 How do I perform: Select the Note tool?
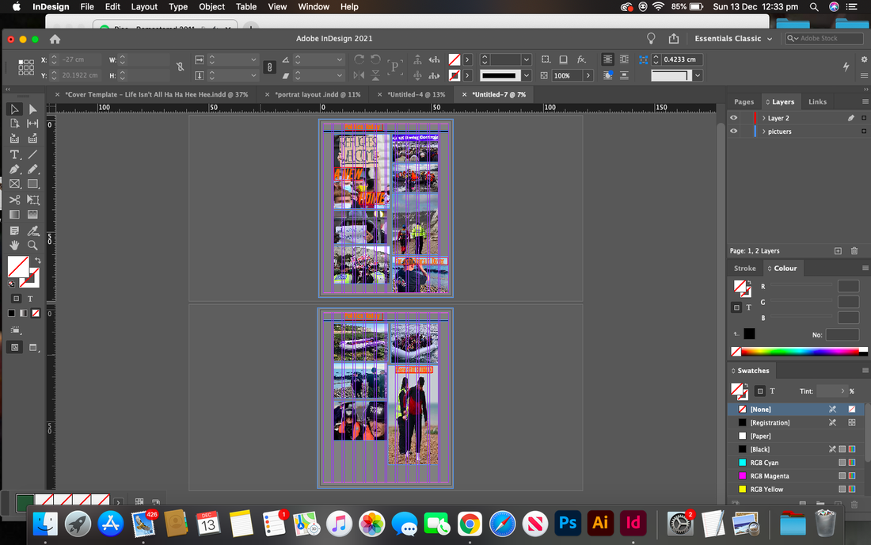coord(14,231)
